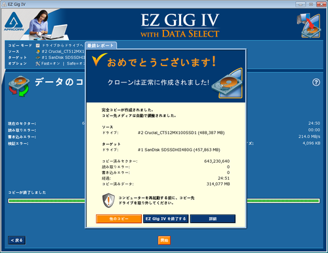Click the target drive icon beside #1 SanDisk
The height and width of the screenshot is (253, 328).
[38, 58]
